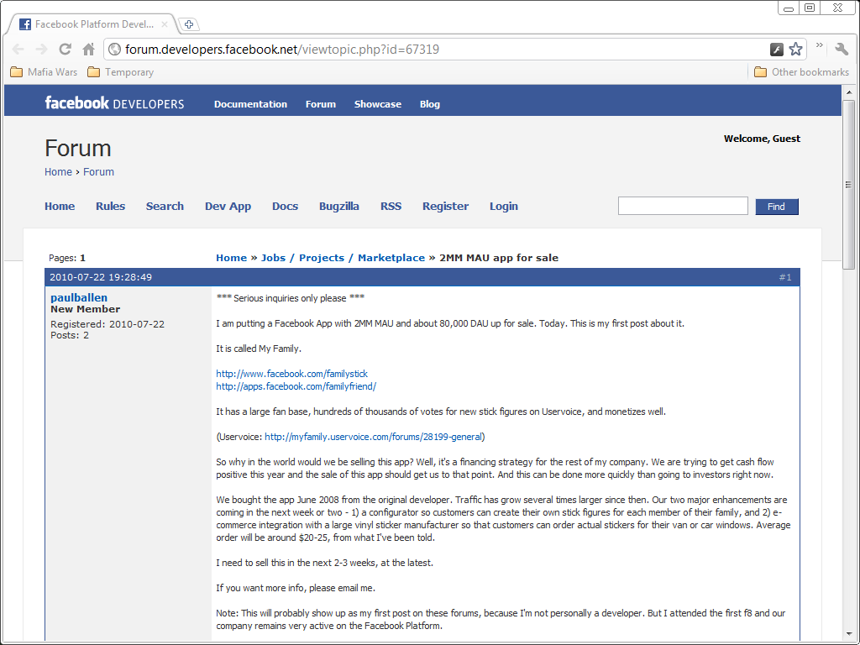
Task: Open the Docs forum link
Action: coord(286,207)
